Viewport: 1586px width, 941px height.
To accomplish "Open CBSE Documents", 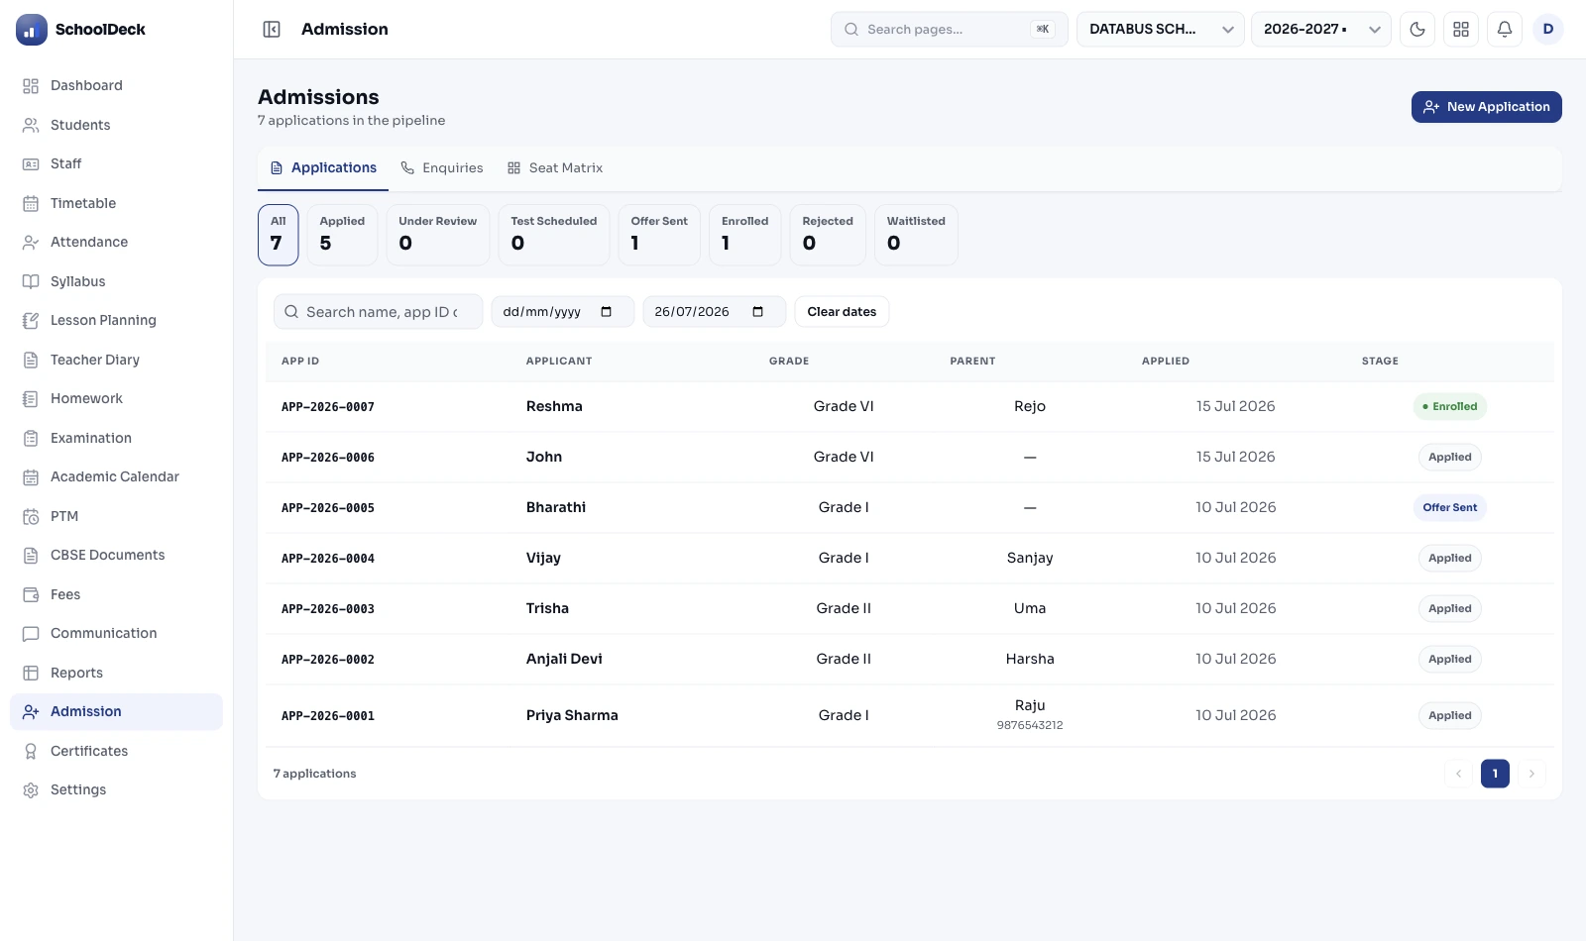I will 116,555.
